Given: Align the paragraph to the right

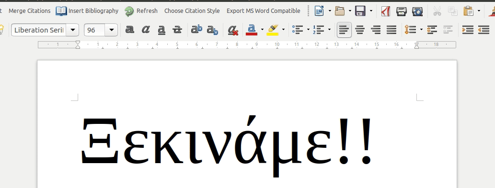Looking at the screenshot, I should (376, 30).
